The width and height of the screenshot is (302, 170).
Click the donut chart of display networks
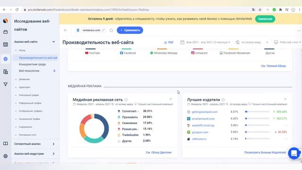tap(94, 128)
